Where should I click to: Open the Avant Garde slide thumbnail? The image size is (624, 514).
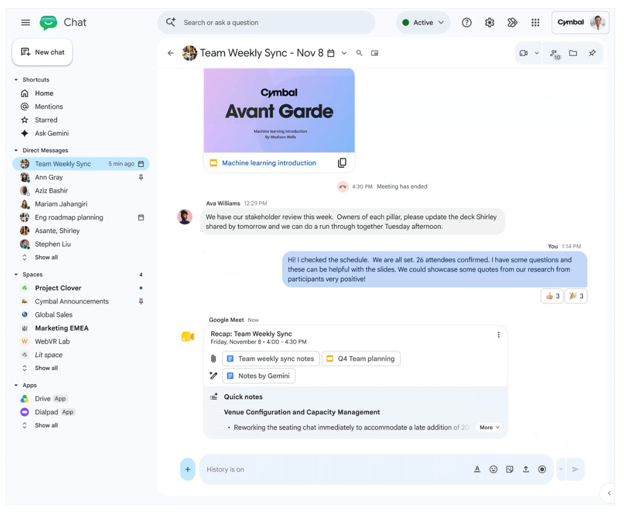coord(279,110)
